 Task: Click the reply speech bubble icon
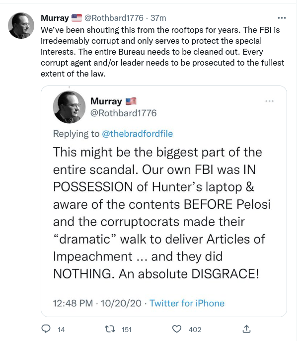(46, 329)
